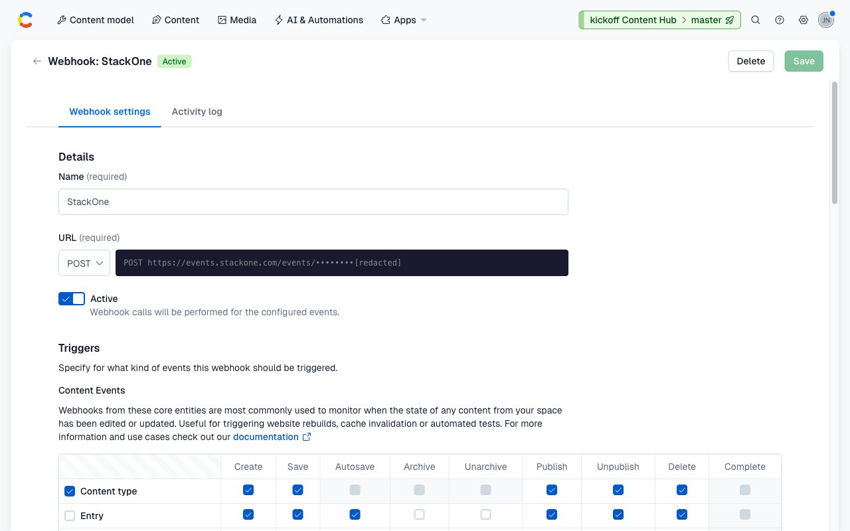Uncheck the Content type row checkbox
This screenshot has height=531, width=850.
[x=70, y=491]
